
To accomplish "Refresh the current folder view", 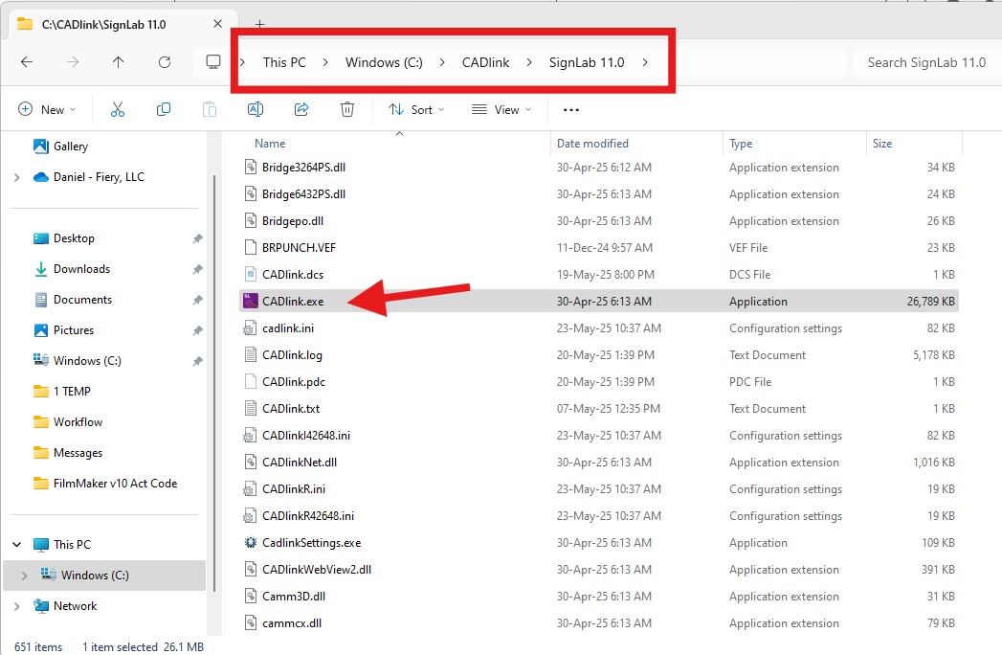I will pos(165,62).
